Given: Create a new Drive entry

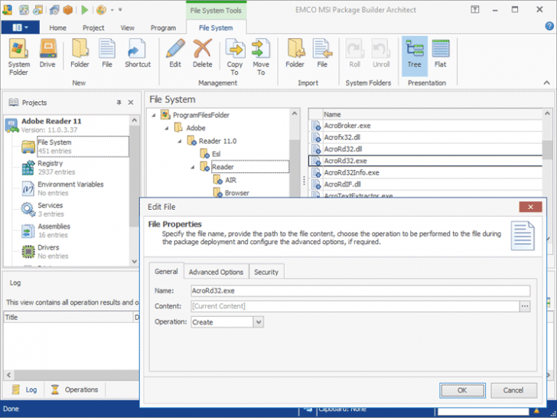Looking at the screenshot, I should click(x=47, y=54).
